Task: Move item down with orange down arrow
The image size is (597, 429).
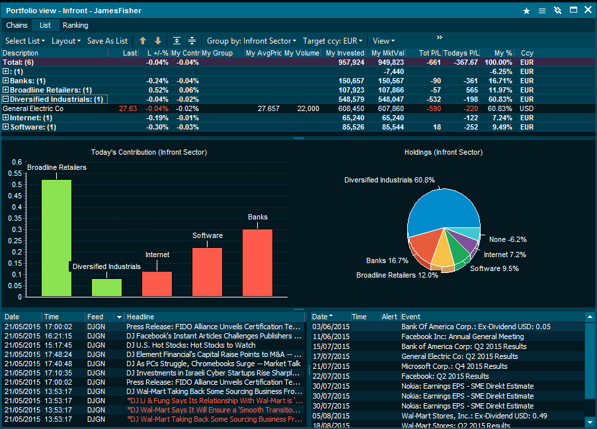Action: (x=158, y=41)
